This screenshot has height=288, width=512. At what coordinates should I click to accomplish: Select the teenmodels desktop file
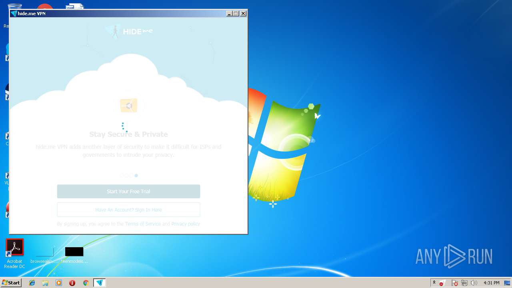[x=74, y=254]
